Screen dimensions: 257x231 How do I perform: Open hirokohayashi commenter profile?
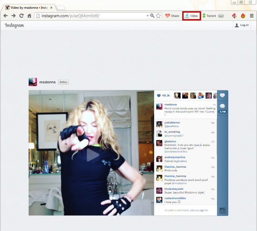[174, 189]
